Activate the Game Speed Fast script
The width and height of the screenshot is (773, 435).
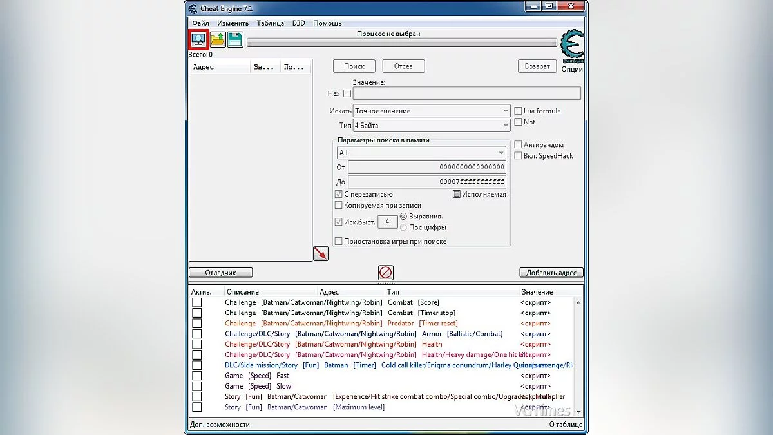(x=197, y=376)
